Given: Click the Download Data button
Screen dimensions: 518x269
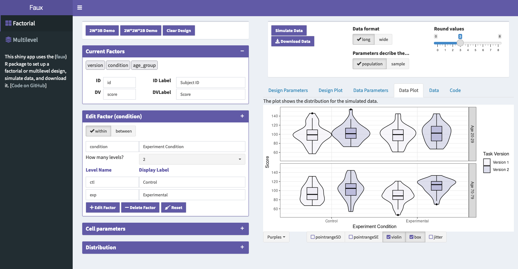Looking at the screenshot, I should (x=293, y=42).
